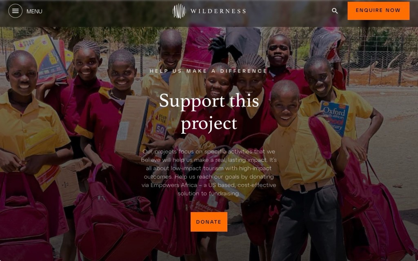Click 'solution to fundraising' line of text

(x=209, y=193)
